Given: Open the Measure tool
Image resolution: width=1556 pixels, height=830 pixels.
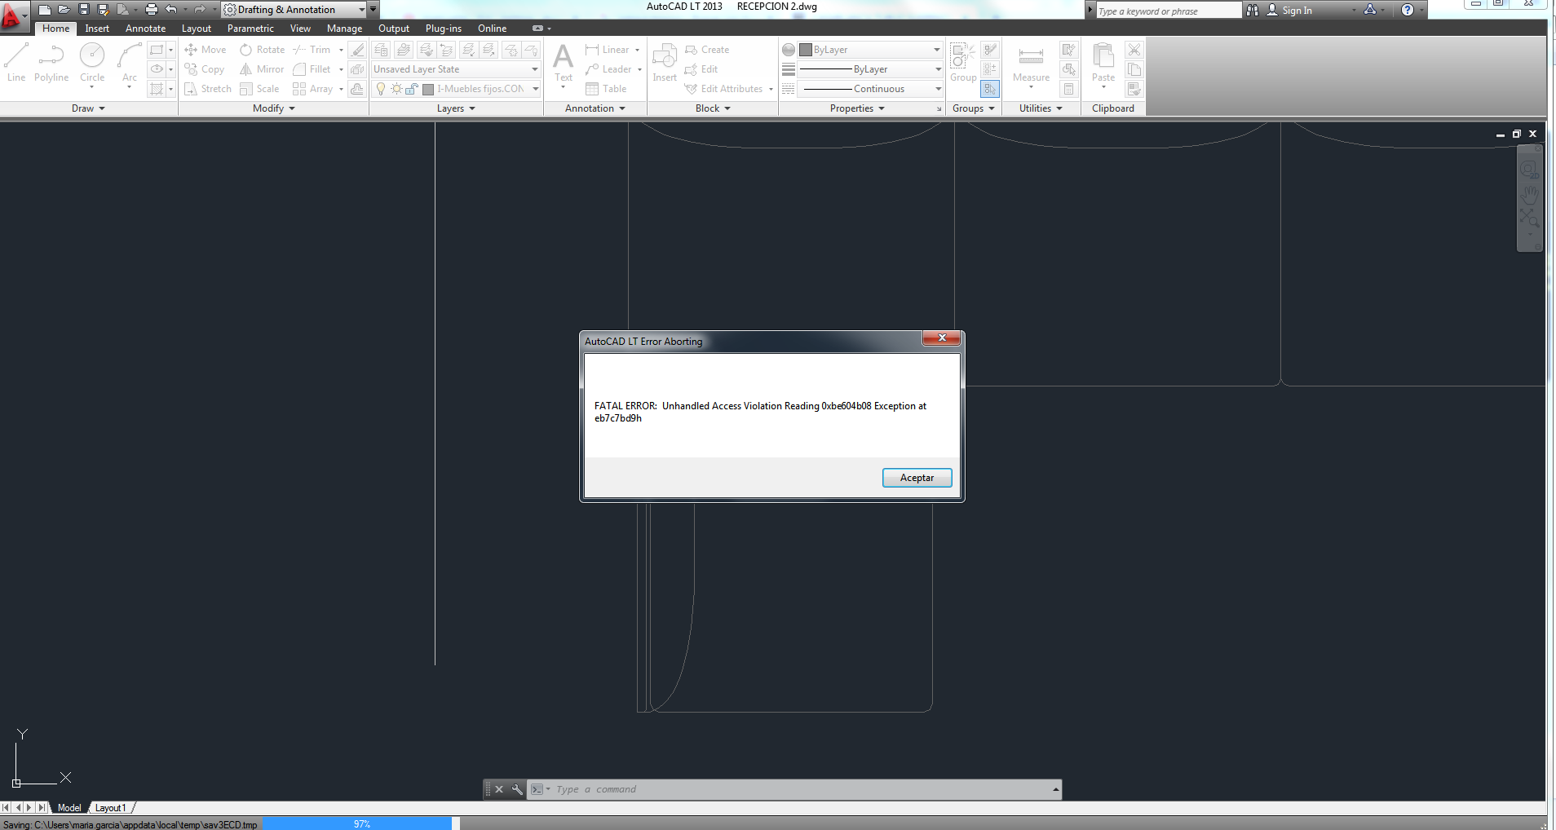Looking at the screenshot, I should point(1030,64).
